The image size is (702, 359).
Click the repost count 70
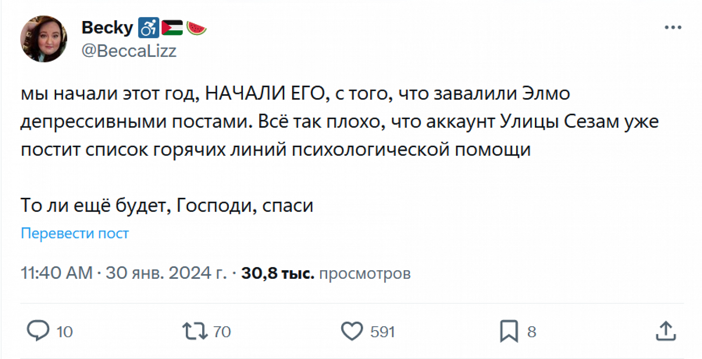tap(222, 332)
